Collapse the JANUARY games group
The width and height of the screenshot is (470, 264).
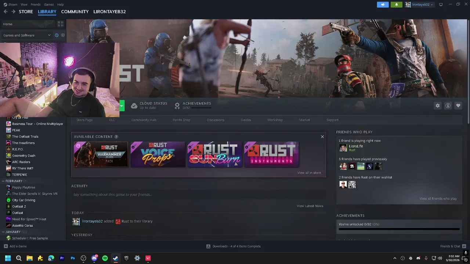pyautogui.click(x=4, y=232)
